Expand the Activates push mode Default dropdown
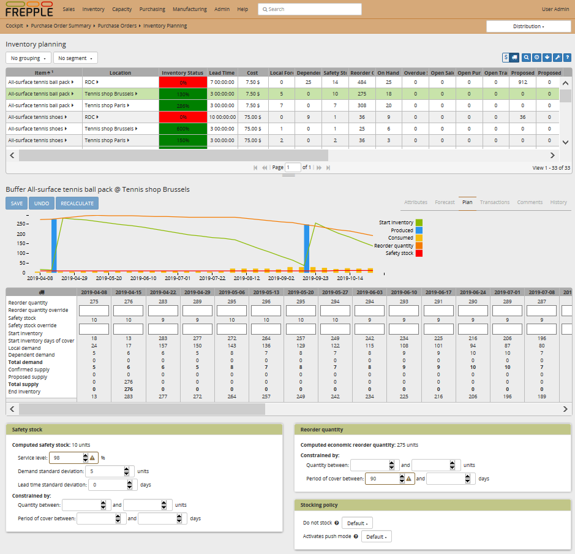This screenshot has height=554, width=575. point(376,537)
